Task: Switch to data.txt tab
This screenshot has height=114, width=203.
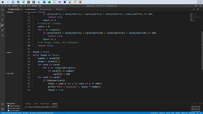Action: pyautogui.click(x=59, y=9)
